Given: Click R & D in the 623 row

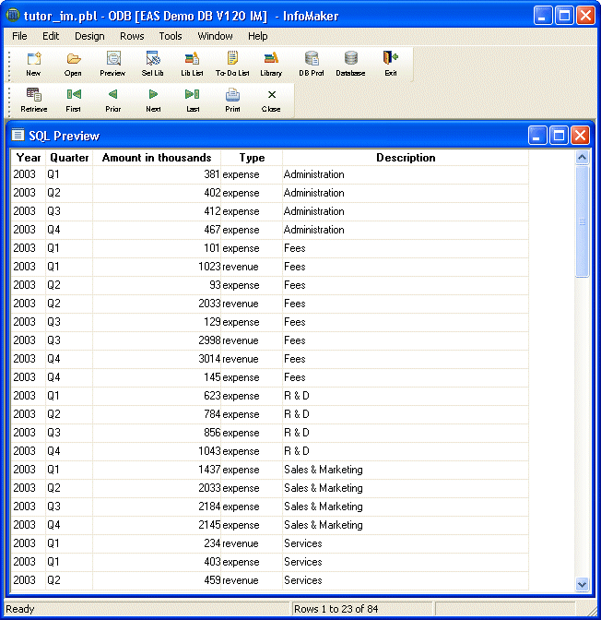Looking at the screenshot, I should click(x=296, y=396).
